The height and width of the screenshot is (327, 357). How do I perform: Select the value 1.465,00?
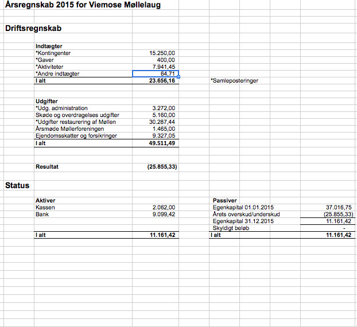(x=164, y=129)
